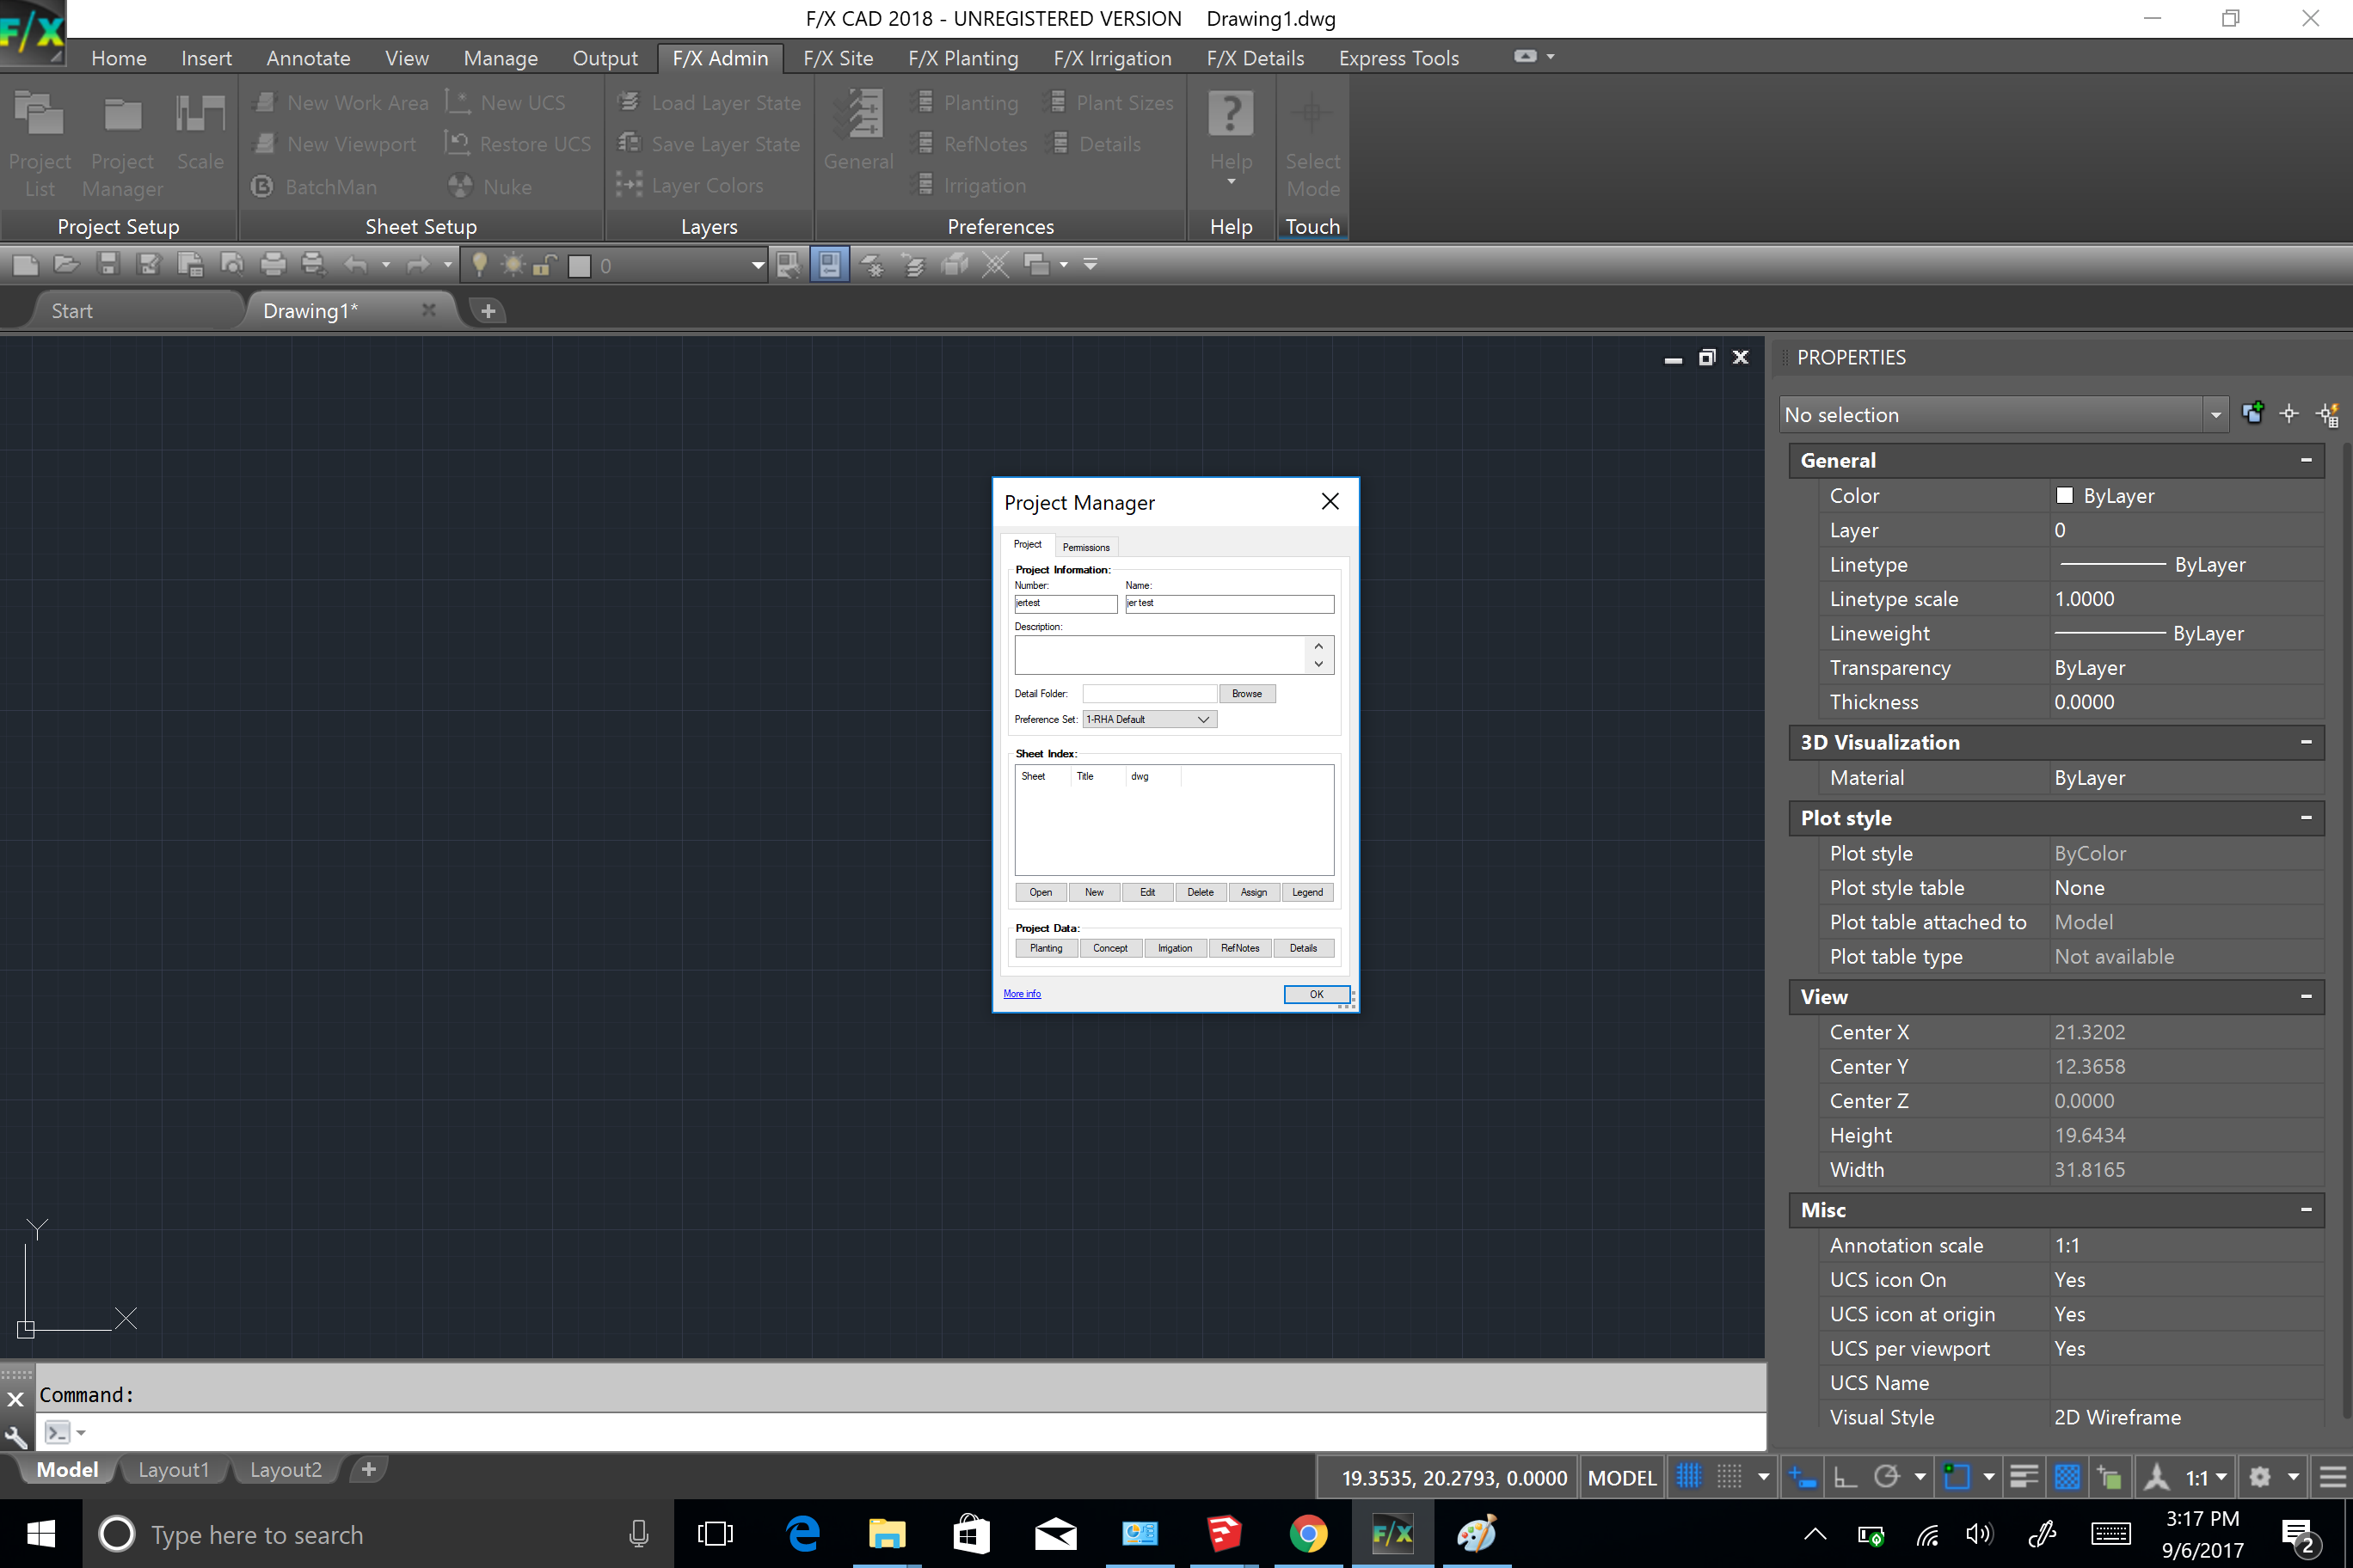The height and width of the screenshot is (1568, 2353).
Task: Click the Plot printer icon
Action: pos(272,265)
